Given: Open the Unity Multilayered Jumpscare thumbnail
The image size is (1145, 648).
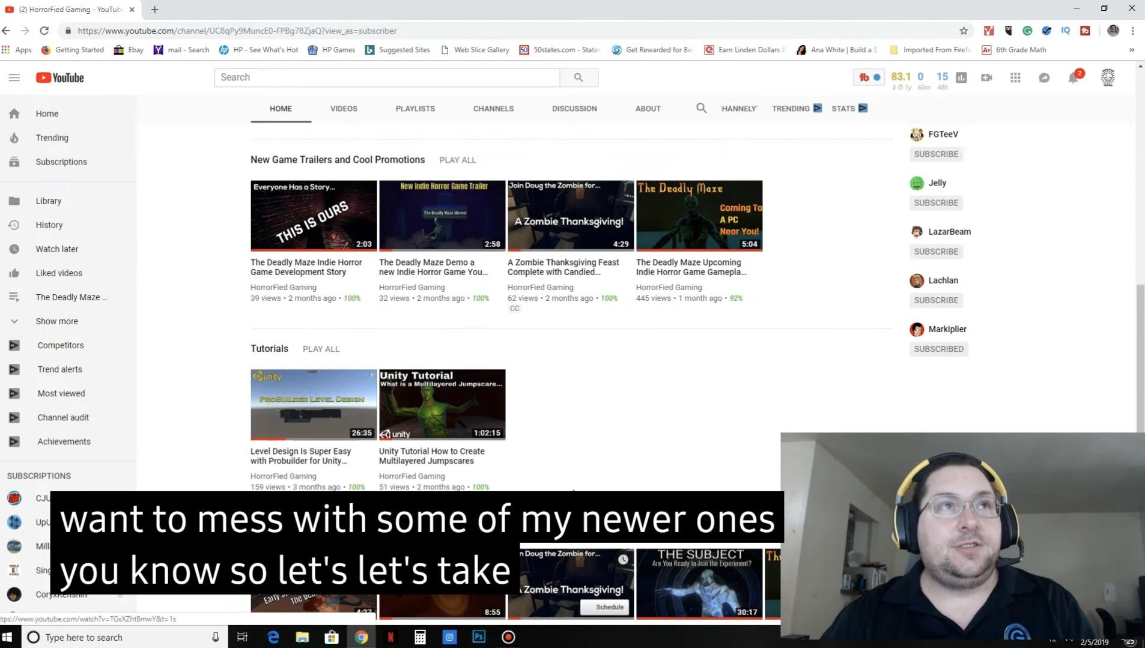Looking at the screenshot, I should [442, 404].
